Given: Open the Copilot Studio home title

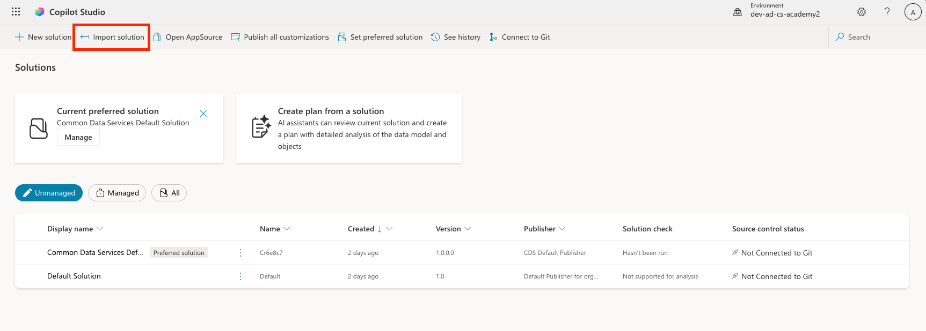Looking at the screenshot, I should coord(77,12).
